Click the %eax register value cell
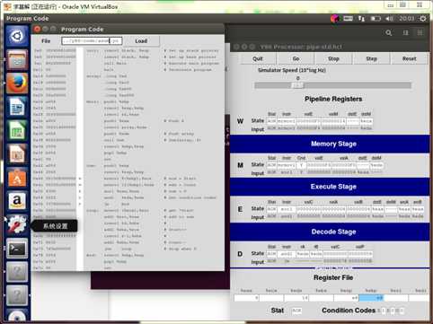Image resolution: width=433 pixels, height=324 pixels. click(246, 298)
